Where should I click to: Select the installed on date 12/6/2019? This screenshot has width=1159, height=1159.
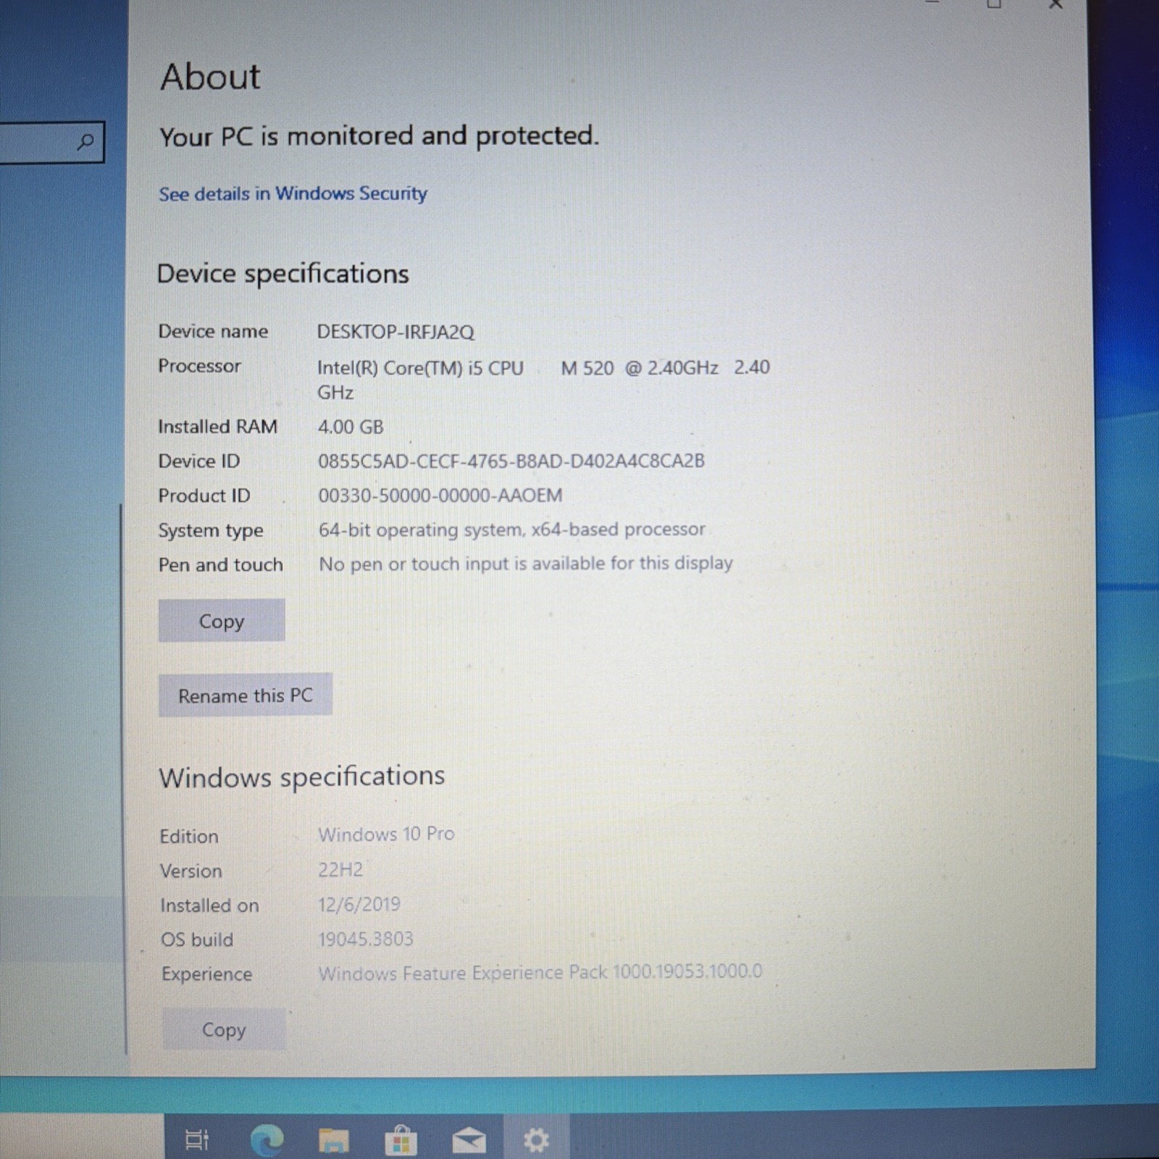point(359,904)
